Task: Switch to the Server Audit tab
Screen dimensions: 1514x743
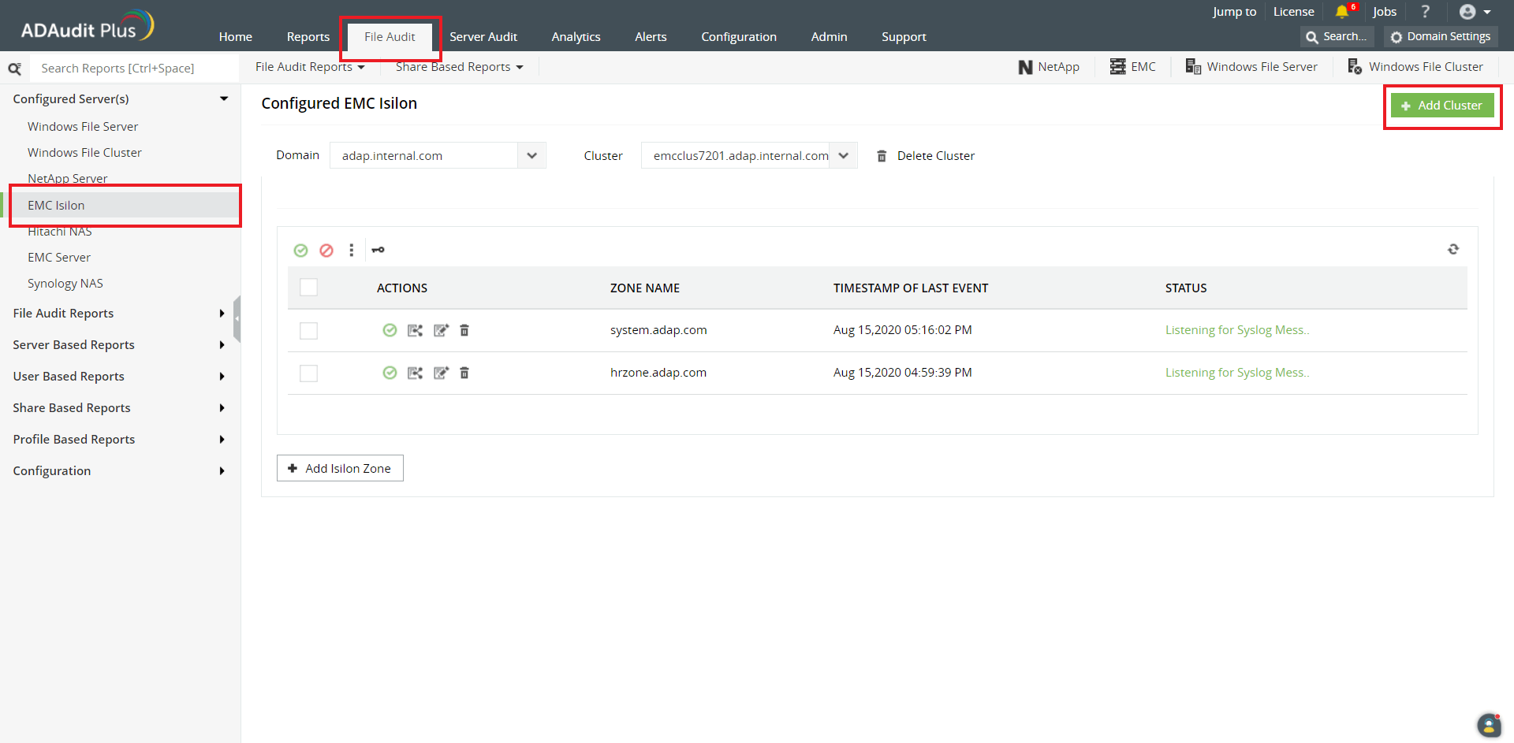Action: (x=483, y=37)
